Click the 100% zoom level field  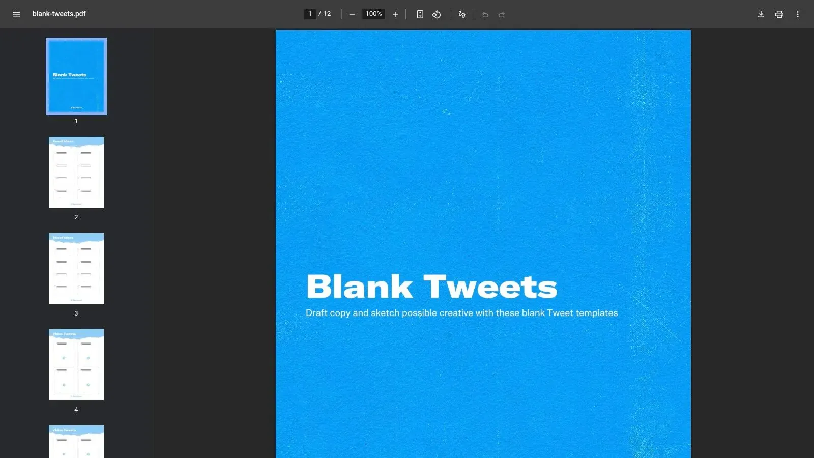373,14
